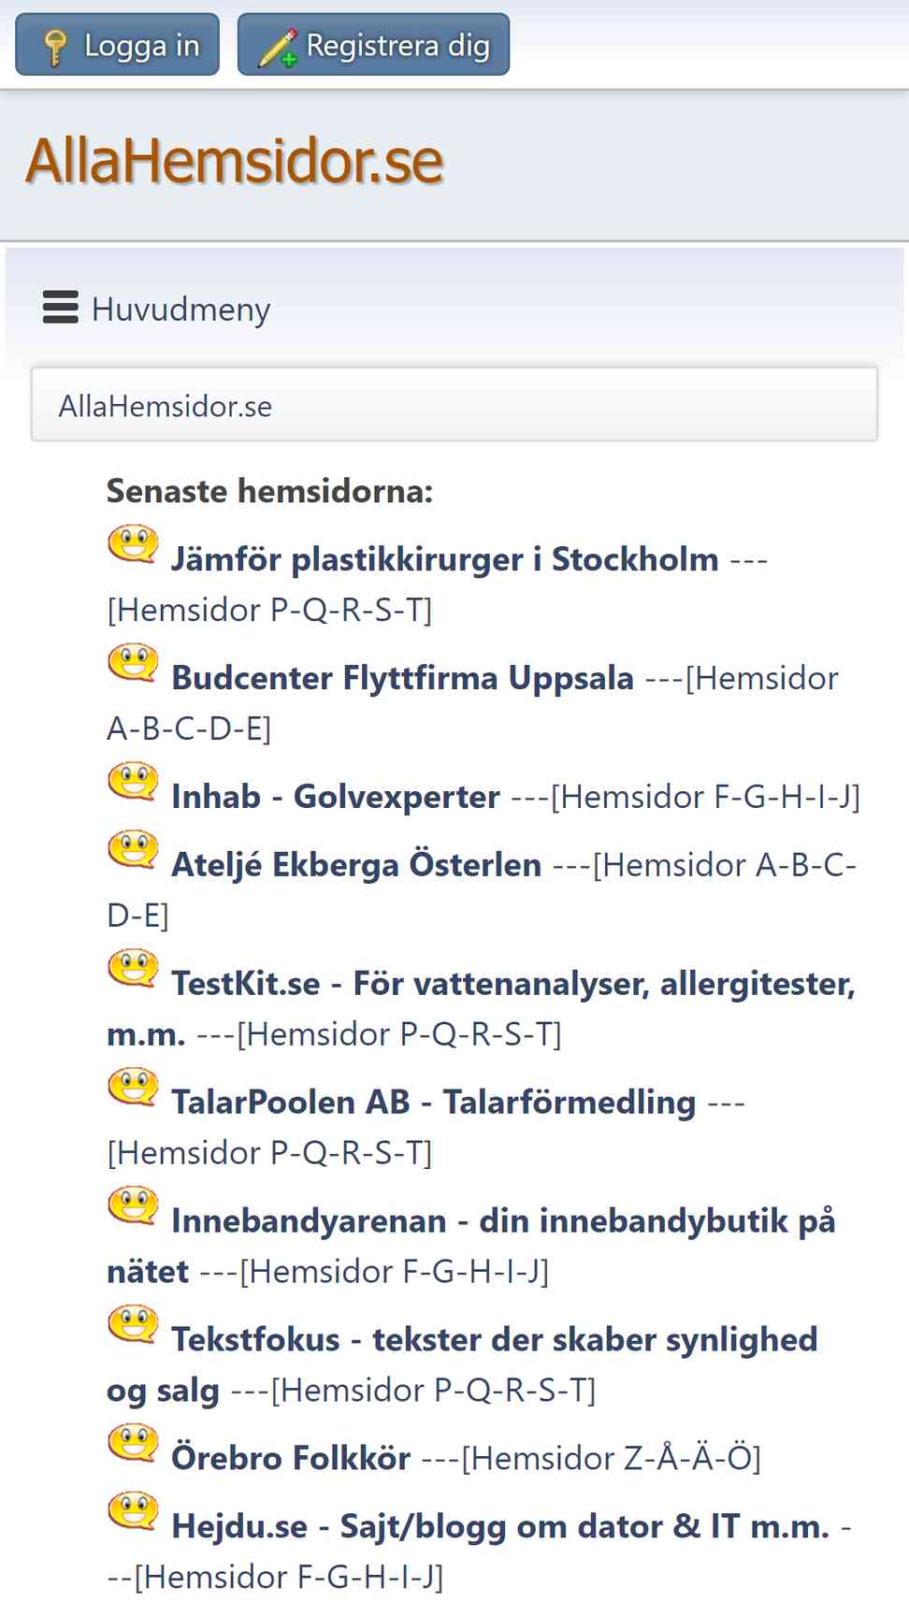Open the Innebandyarenan innebandybutik link
909x1616 pixels.
[471, 1246]
